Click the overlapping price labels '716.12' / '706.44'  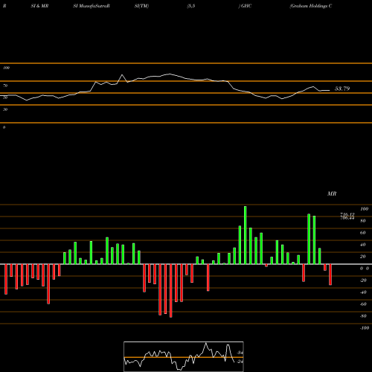[347, 216]
